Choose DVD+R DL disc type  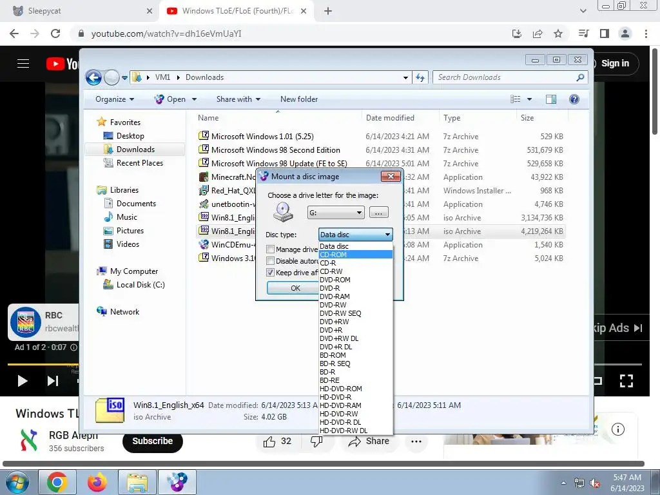click(x=356, y=347)
